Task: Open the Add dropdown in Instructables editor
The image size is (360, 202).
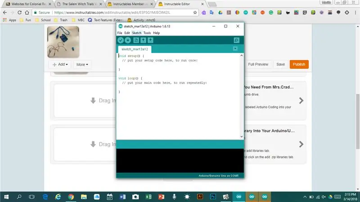Action: [60, 65]
